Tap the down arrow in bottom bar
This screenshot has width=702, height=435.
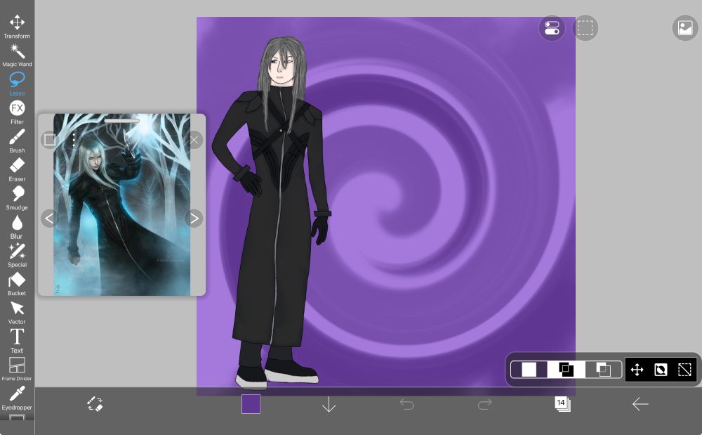(x=329, y=404)
